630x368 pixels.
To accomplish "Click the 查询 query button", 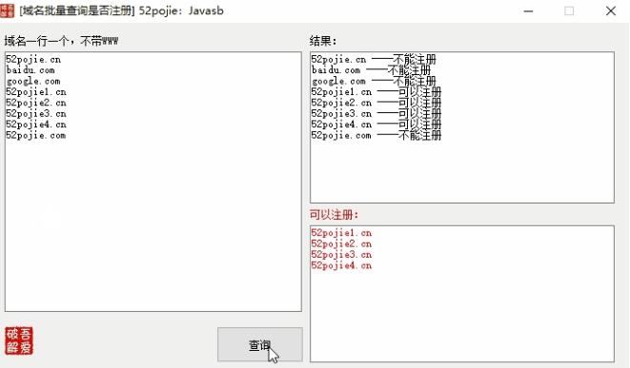I will coord(260,344).
